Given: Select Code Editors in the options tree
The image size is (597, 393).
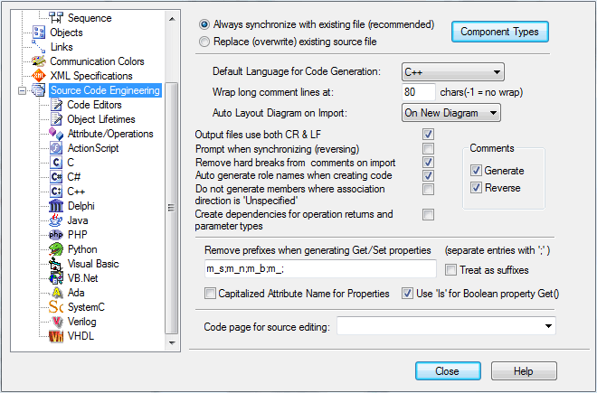Looking at the screenshot, I should click(x=94, y=105).
